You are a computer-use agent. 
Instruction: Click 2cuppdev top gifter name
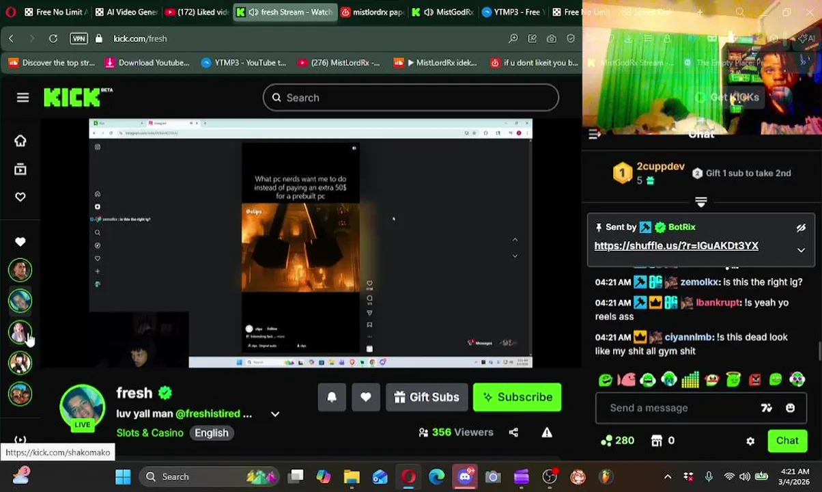tap(660, 167)
